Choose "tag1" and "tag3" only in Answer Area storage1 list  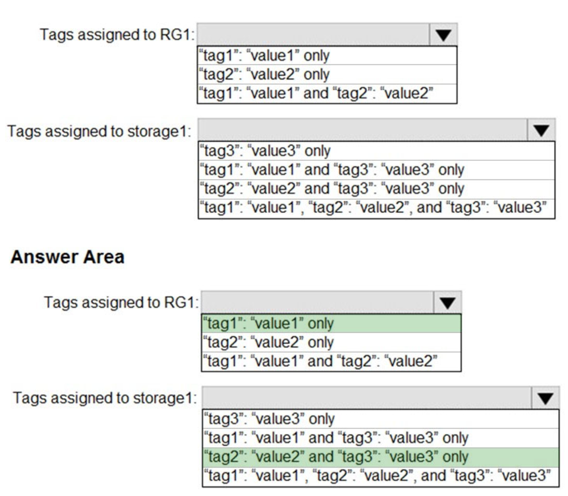click(380, 438)
